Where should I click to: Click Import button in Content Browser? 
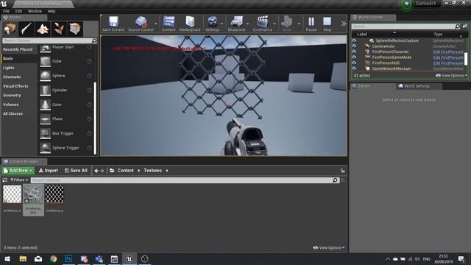click(x=49, y=170)
